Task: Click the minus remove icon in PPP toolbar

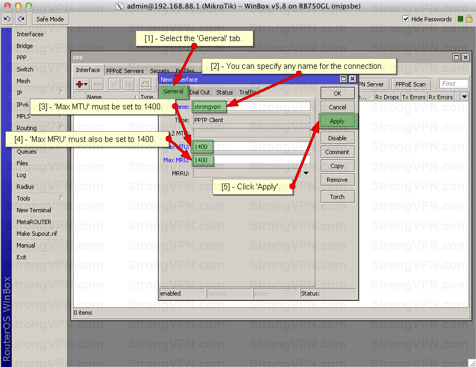Action: (98, 84)
